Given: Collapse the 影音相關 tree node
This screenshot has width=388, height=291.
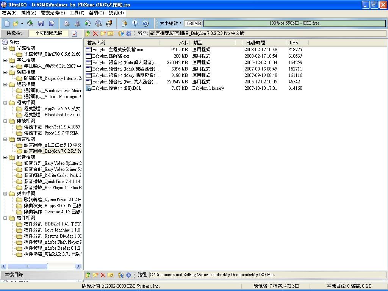Looking at the screenshot, I should tap(5, 157).
